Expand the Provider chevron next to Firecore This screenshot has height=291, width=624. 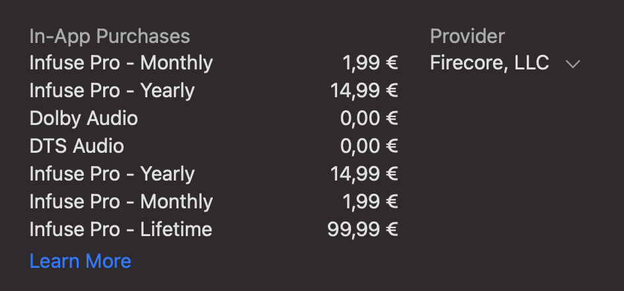(x=572, y=63)
